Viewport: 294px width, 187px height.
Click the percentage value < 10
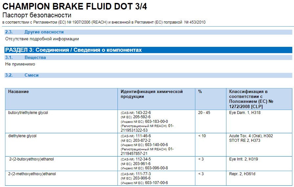(202, 136)
